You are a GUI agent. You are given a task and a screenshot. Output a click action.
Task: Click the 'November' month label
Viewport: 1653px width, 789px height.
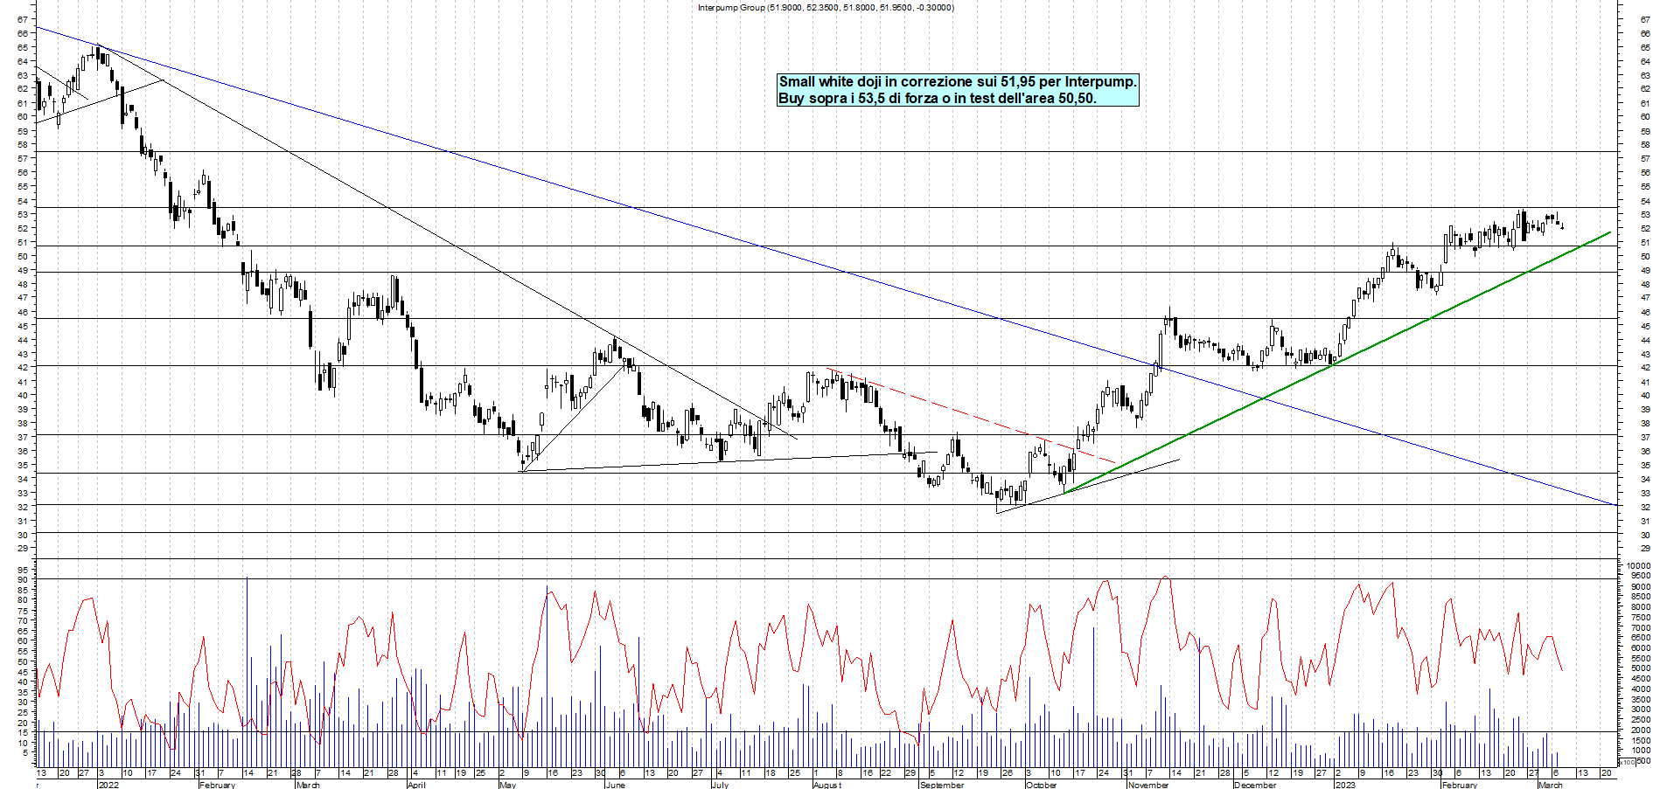click(1148, 785)
